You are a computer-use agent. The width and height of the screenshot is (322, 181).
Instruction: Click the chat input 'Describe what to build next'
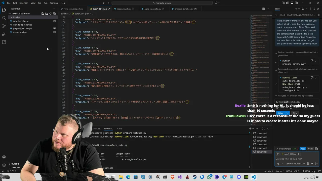(x=297, y=159)
